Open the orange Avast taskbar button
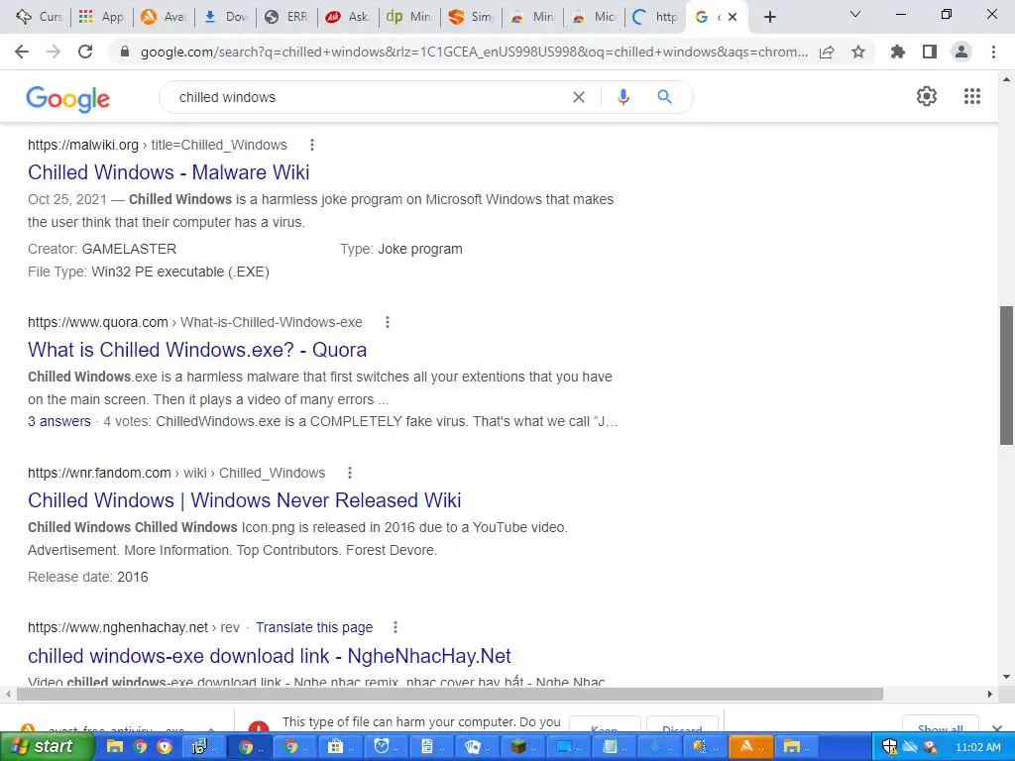1015x761 pixels. (x=751, y=747)
